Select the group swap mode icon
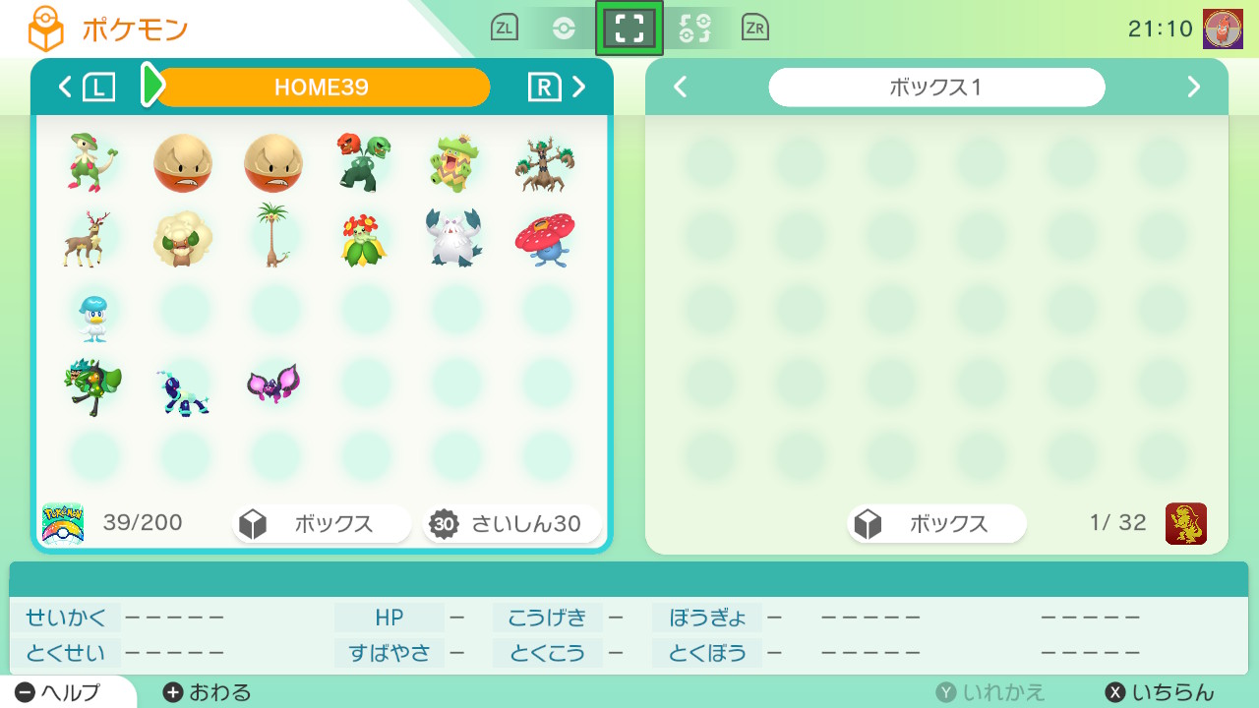The height and width of the screenshot is (708, 1259). tap(694, 29)
